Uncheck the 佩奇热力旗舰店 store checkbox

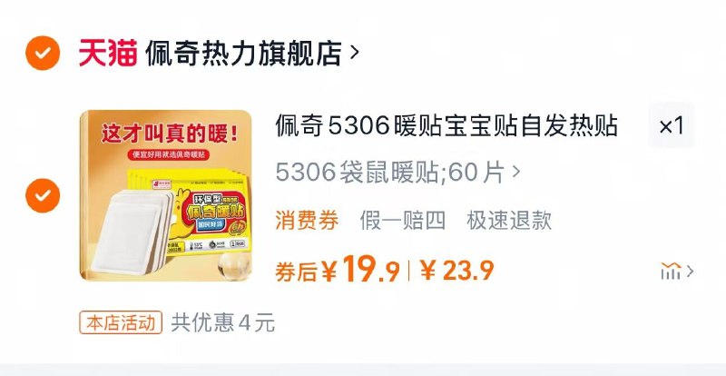tap(43, 53)
